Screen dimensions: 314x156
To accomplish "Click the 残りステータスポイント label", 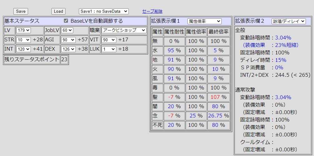I will (31, 59).
